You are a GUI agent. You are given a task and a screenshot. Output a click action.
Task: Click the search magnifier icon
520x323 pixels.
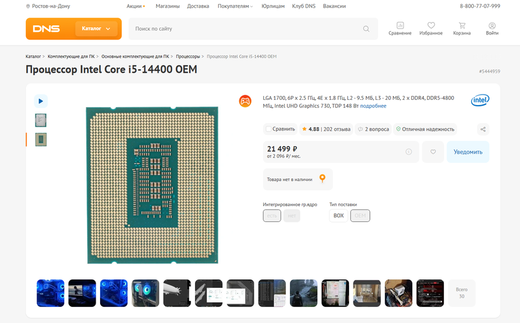coord(366,29)
